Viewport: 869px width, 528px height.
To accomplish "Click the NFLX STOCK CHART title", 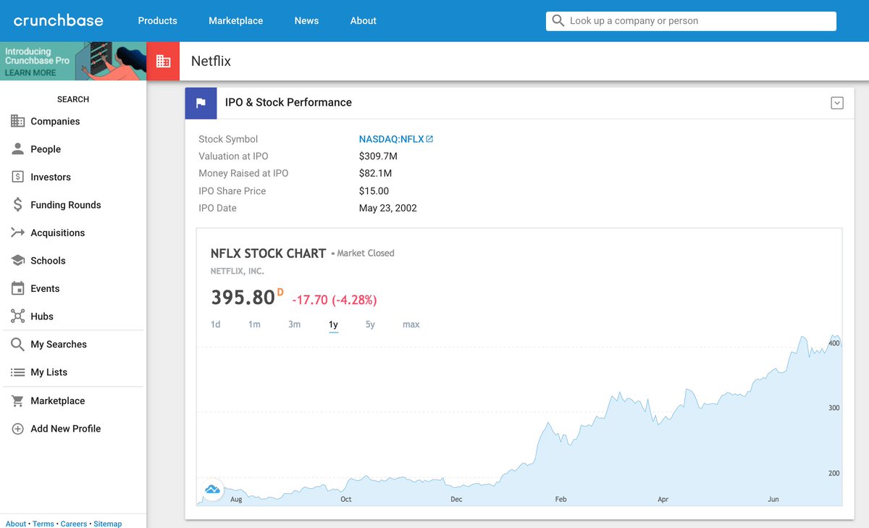I will click(x=268, y=253).
